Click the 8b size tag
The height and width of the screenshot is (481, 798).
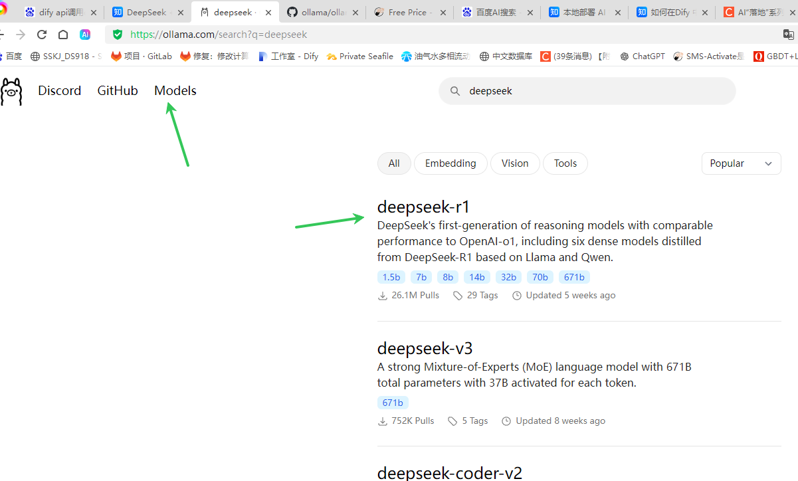pos(448,277)
